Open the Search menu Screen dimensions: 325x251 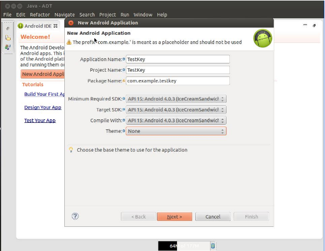(87, 15)
